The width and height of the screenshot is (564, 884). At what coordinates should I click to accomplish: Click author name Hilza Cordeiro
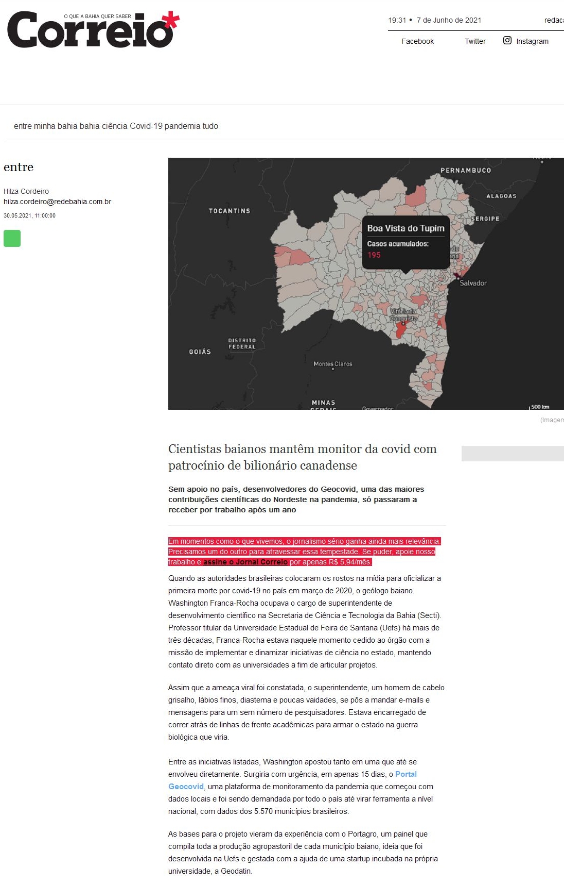tap(26, 191)
